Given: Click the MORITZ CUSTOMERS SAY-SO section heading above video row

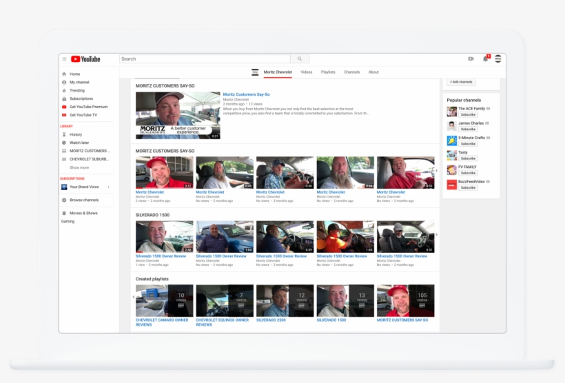Looking at the screenshot, I should [165, 151].
